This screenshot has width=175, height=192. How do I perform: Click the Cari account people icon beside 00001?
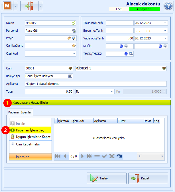[x=70, y=68]
